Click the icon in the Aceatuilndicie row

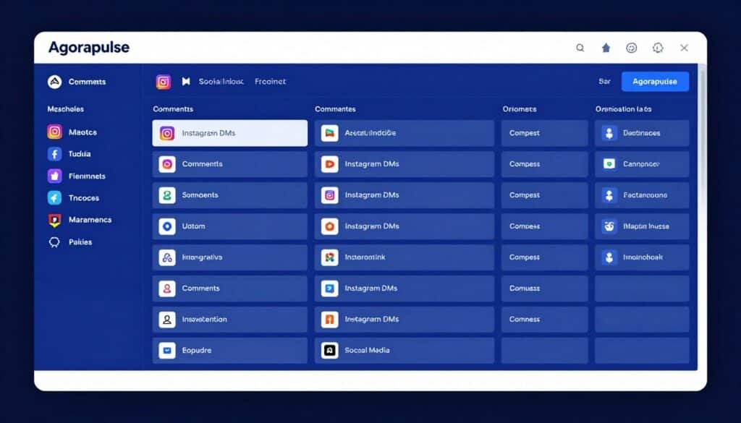click(x=330, y=133)
